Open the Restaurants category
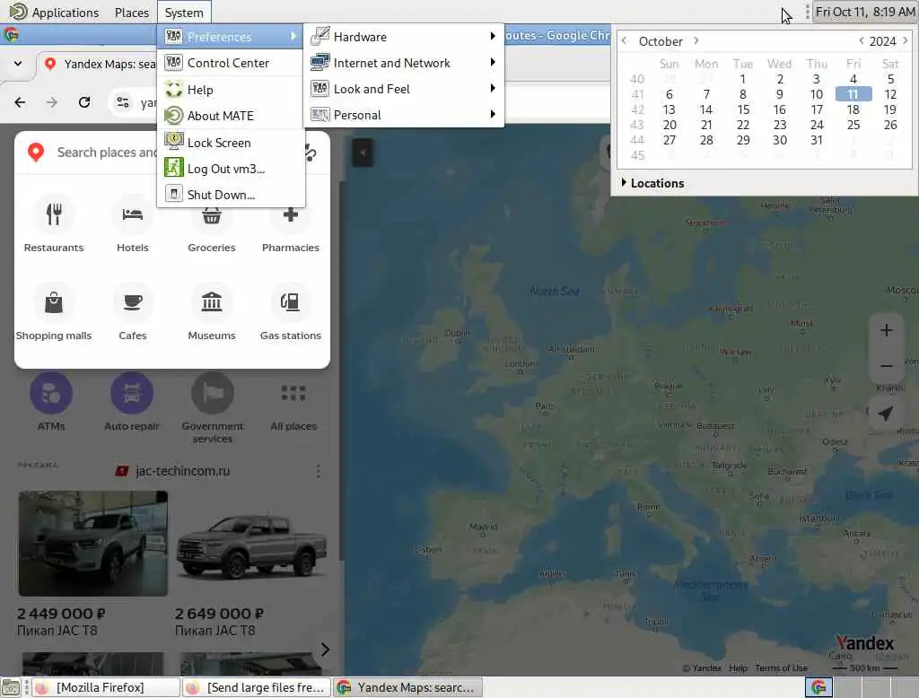This screenshot has width=919, height=698. [x=53, y=224]
